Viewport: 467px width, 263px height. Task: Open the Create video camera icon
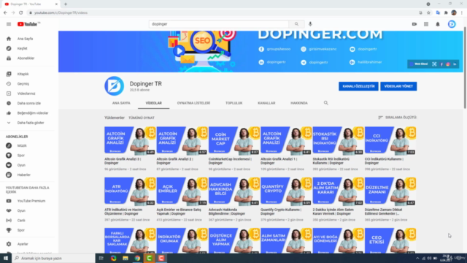pos(414,24)
